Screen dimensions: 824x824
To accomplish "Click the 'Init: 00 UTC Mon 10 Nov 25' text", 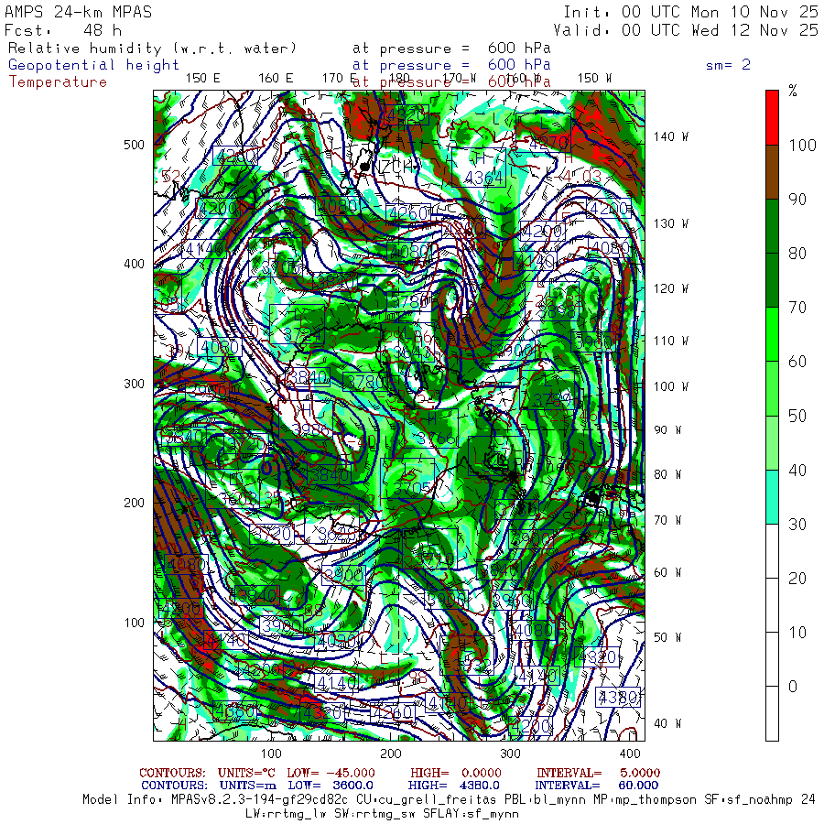I will 690,12.
